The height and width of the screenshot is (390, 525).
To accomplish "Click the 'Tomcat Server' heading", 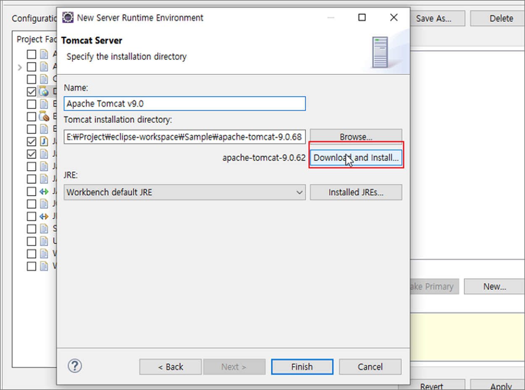I will click(x=92, y=41).
